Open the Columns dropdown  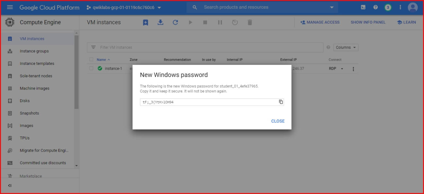[x=346, y=47]
